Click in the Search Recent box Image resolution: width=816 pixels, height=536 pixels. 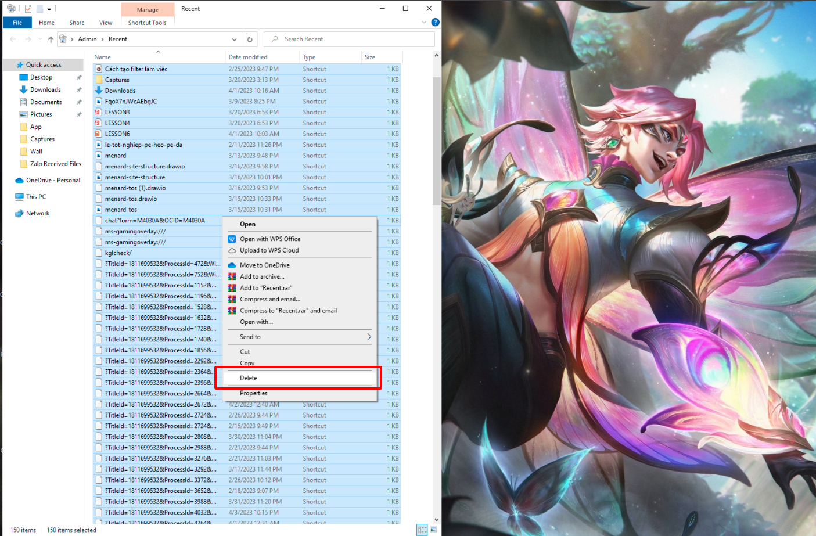[349, 39]
